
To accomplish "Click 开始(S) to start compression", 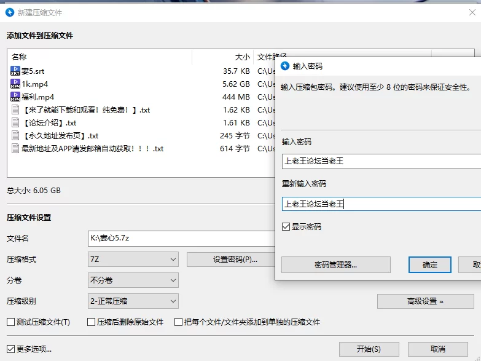I will [x=369, y=349].
